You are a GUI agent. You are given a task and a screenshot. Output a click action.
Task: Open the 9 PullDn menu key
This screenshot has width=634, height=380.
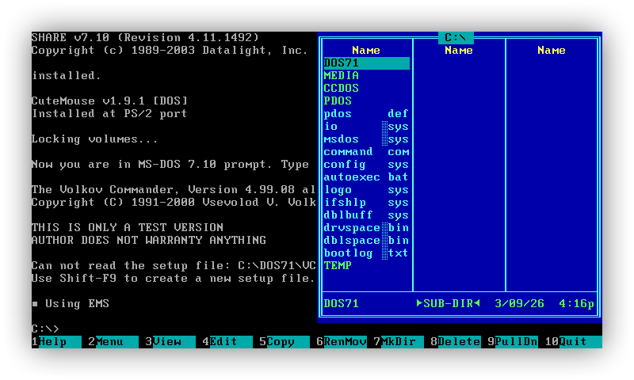(x=512, y=342)
